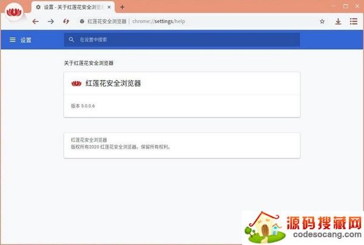This screenshot has height=245, width=364.
Task: Go forward with the forward arrow
Action: pyautogui.click(x=50, y=22)
